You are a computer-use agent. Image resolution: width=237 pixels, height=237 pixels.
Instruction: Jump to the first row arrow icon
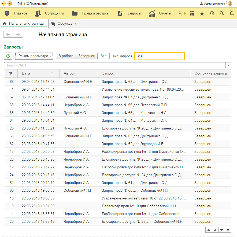(208, 230)
